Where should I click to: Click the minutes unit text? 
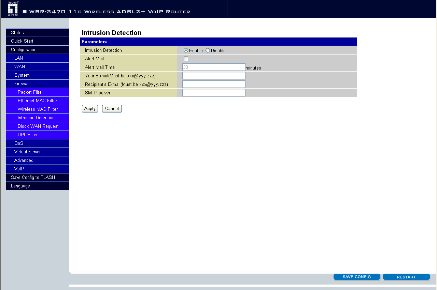pos(253,68)
